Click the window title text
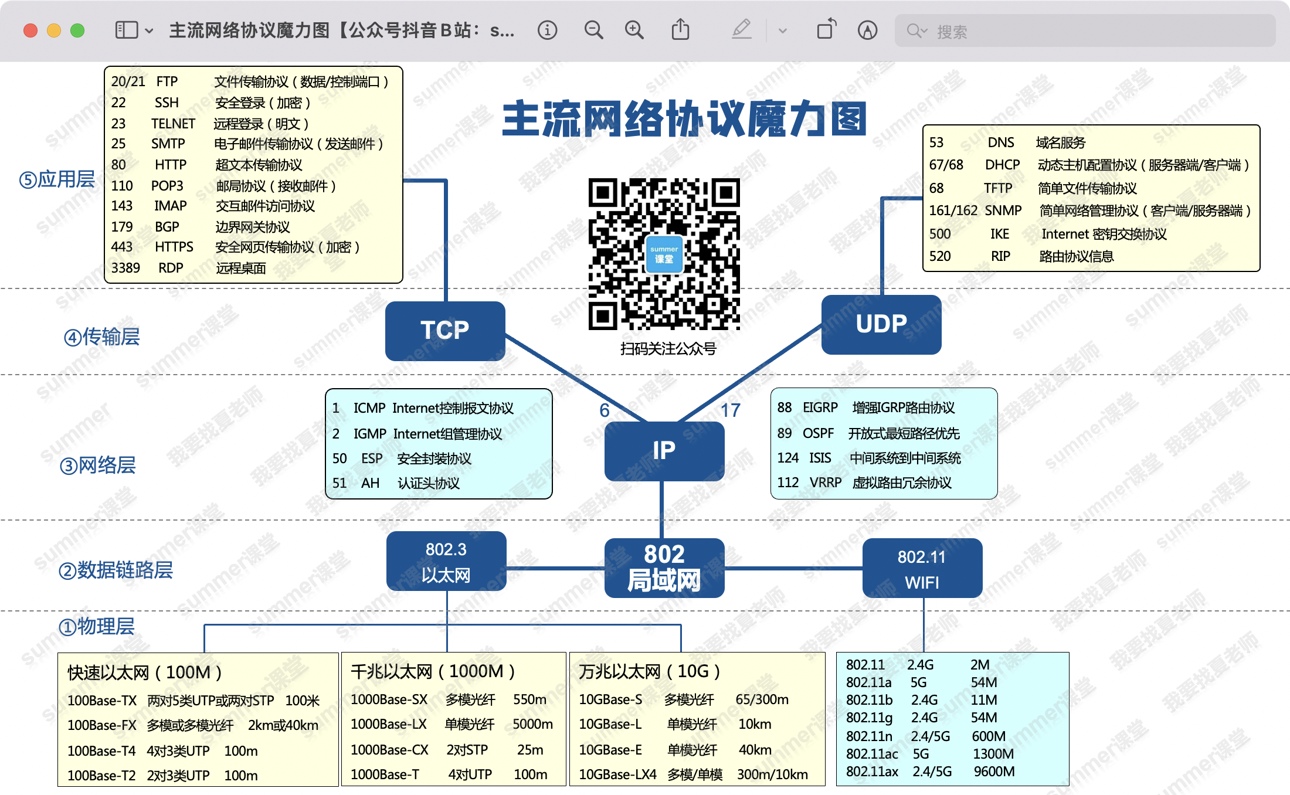This screenshot has width=1290, height=795. [341, 30]
